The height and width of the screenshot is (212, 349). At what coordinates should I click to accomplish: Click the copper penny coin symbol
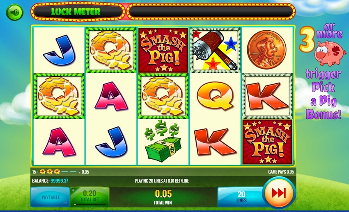[x=266, y=50]
